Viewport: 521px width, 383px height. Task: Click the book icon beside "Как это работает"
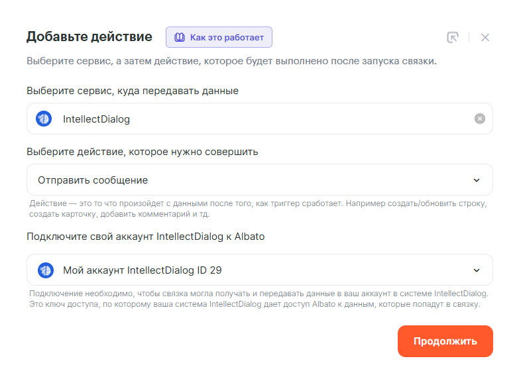pyautogui.click(x=179, y=37)
